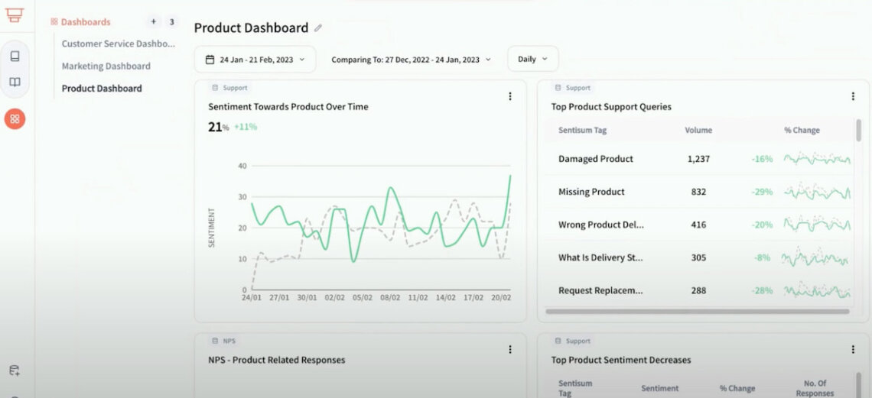Click the Top Product Sentiment Decreases title

point(620,360)
